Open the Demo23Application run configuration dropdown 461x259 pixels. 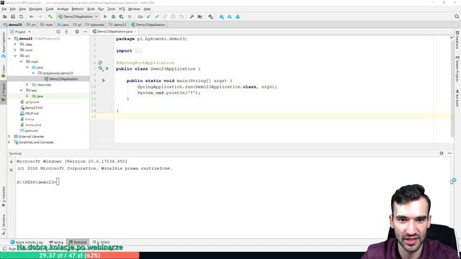[78, 17]
